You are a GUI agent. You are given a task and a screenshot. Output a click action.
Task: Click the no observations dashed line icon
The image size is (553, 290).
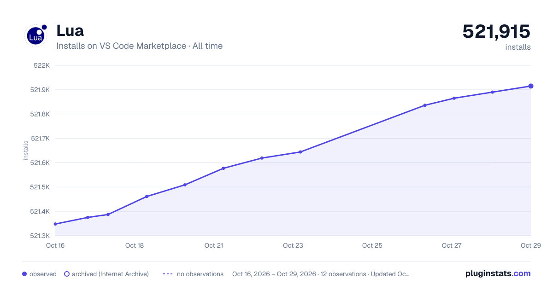[168, 274]
